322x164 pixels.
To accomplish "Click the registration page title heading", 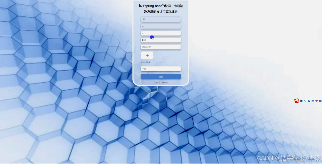I will click(161, 8).
